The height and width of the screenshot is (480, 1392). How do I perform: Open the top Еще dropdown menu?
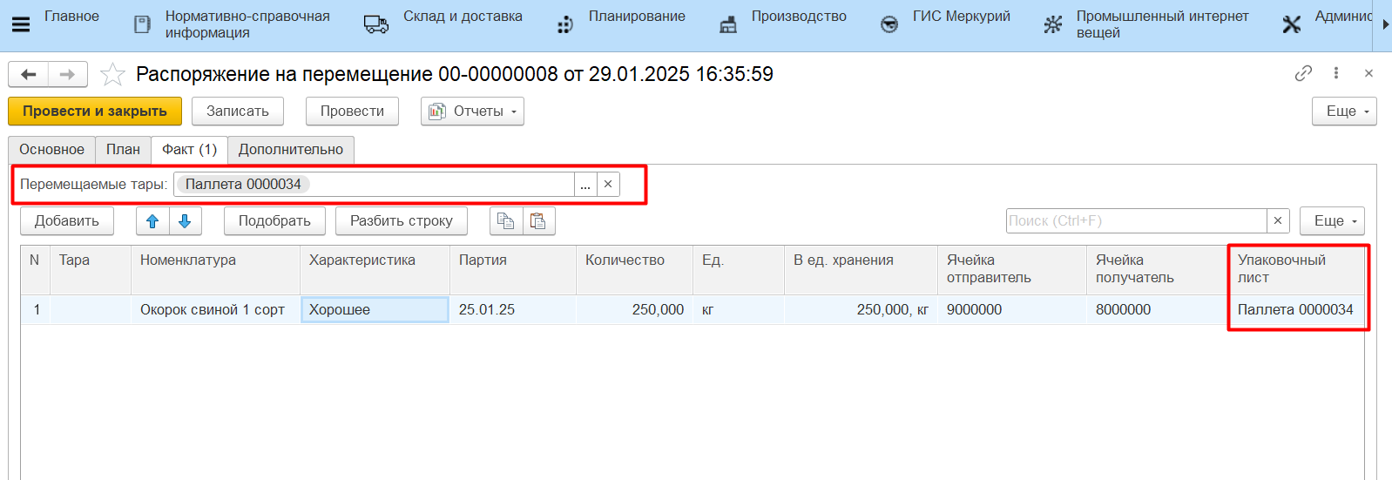coord(1344,112)
